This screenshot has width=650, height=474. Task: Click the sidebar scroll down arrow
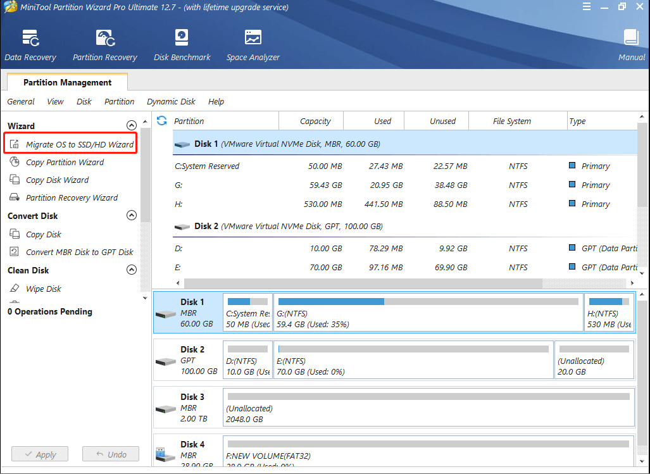pyautogui.click(x=145, y=298)
